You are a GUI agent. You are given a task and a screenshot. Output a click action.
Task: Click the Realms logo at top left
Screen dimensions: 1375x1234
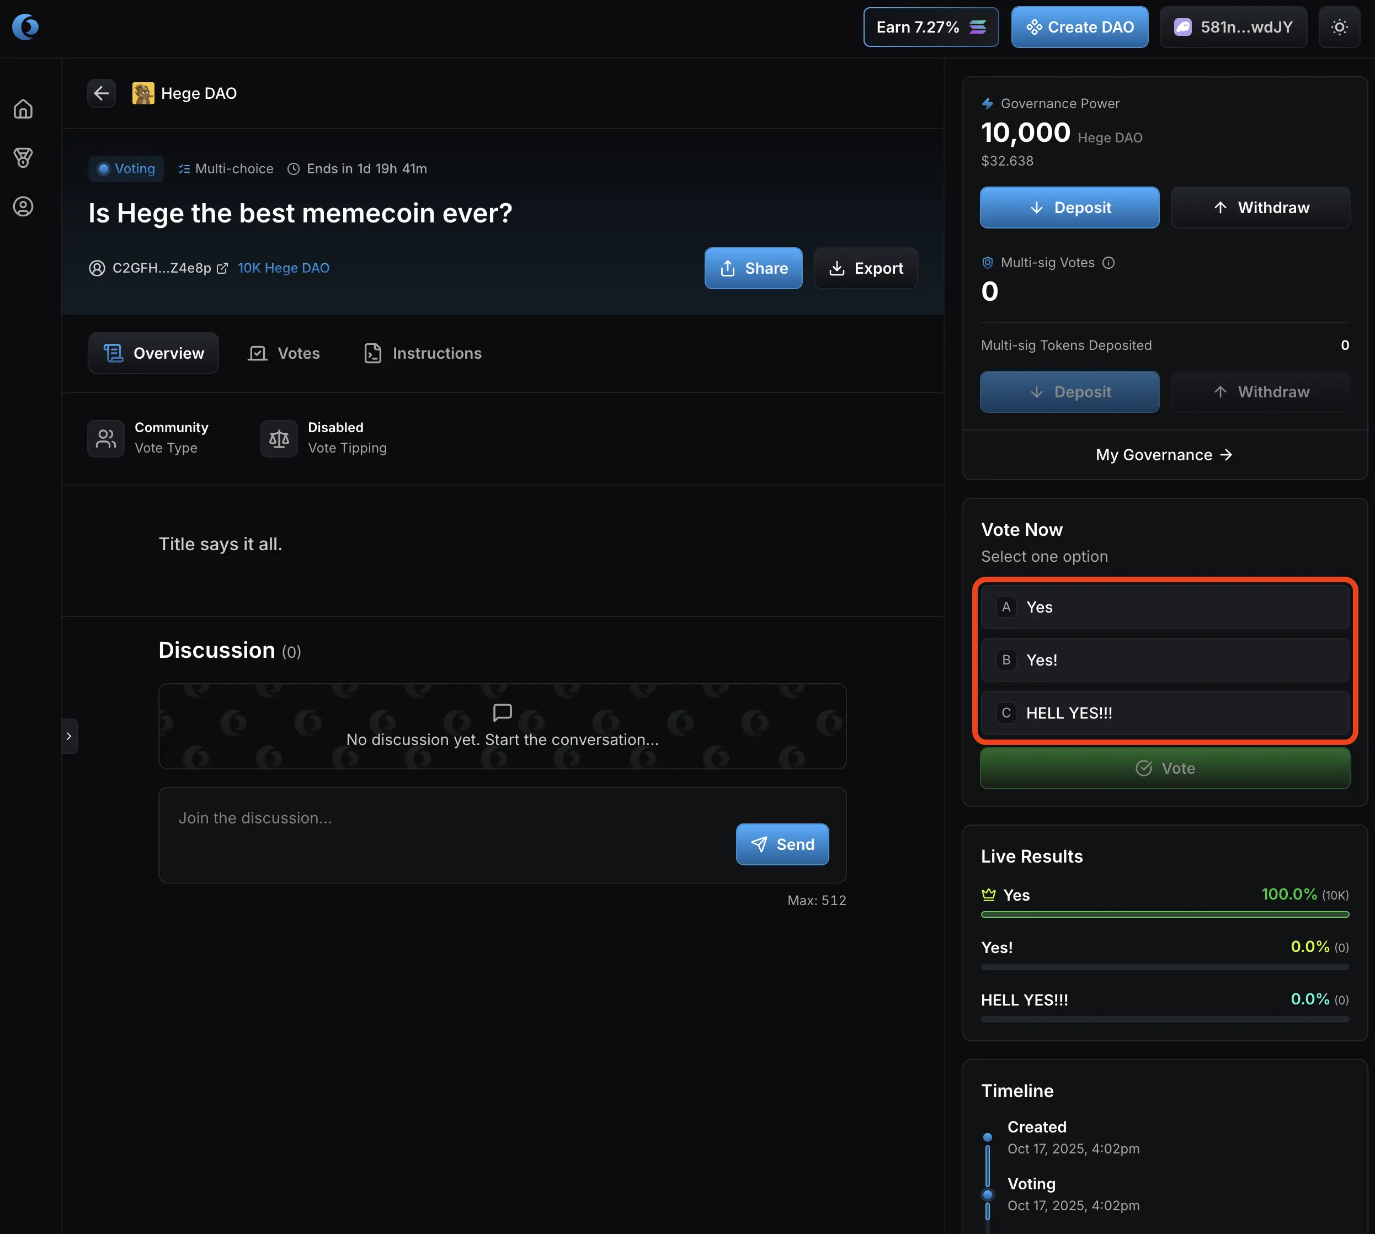26,27
